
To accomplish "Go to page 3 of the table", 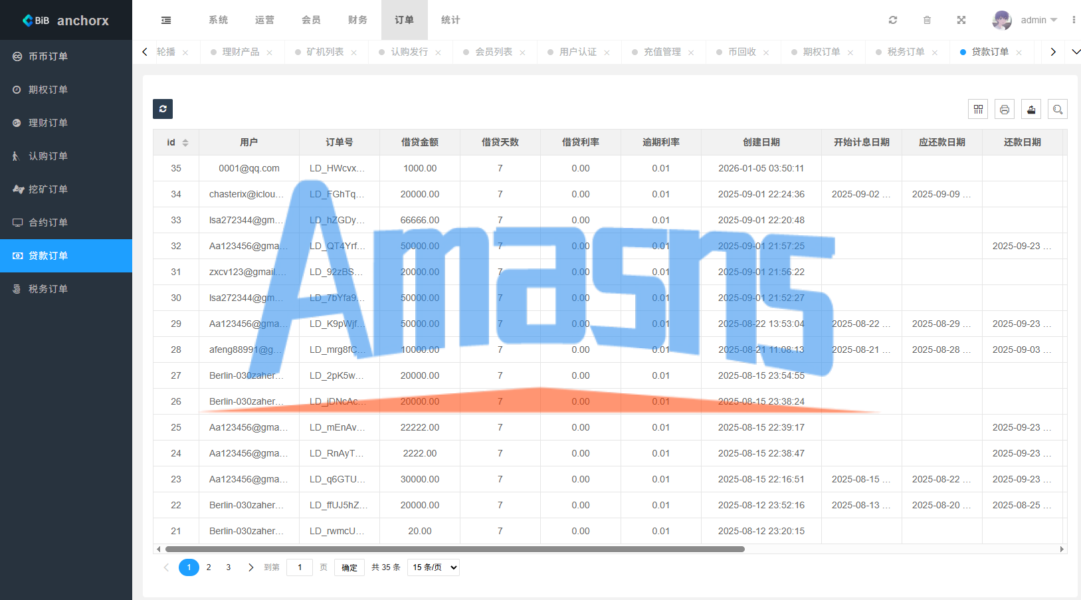I will click(229, 567).
